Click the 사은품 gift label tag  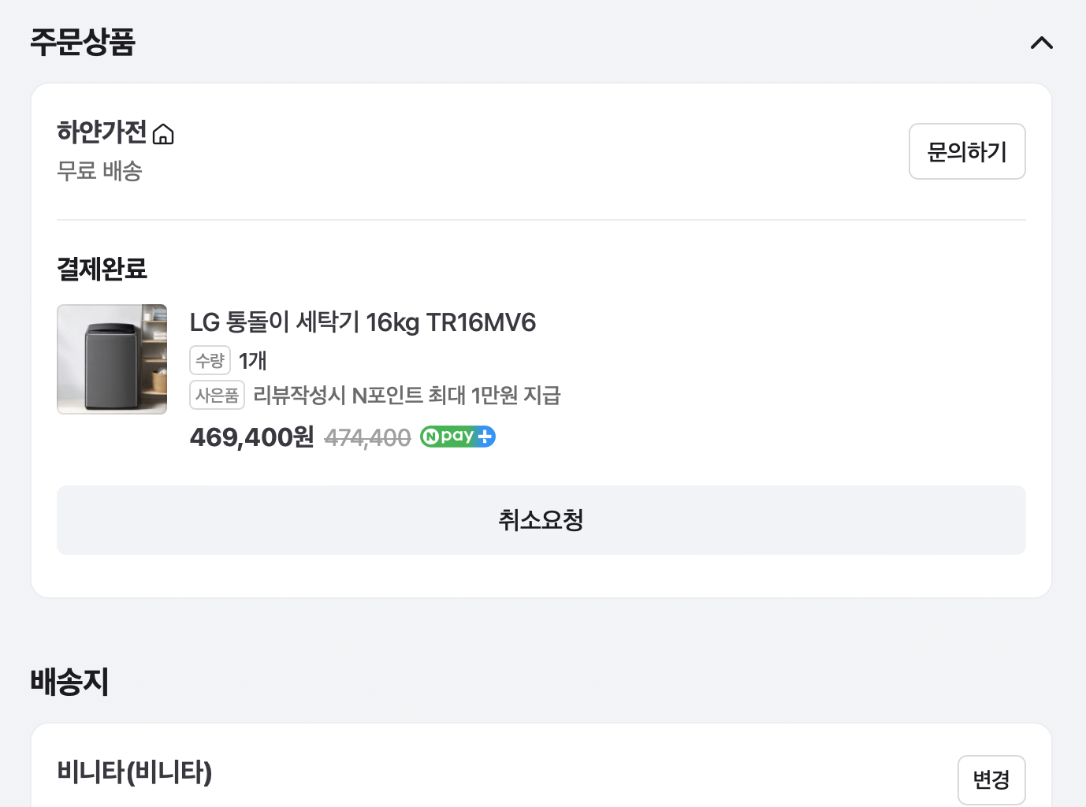[217, 395]
